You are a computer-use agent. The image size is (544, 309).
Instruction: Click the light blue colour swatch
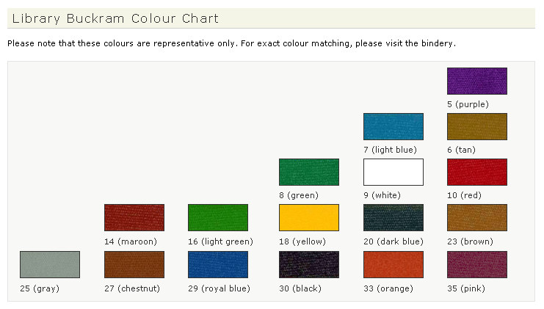point(393,127)
